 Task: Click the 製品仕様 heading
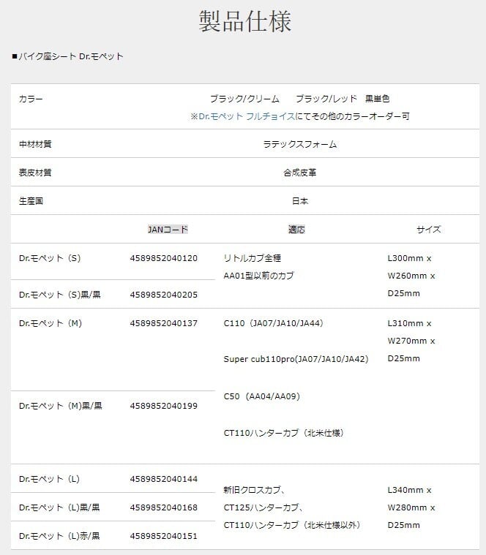[244, 21]
